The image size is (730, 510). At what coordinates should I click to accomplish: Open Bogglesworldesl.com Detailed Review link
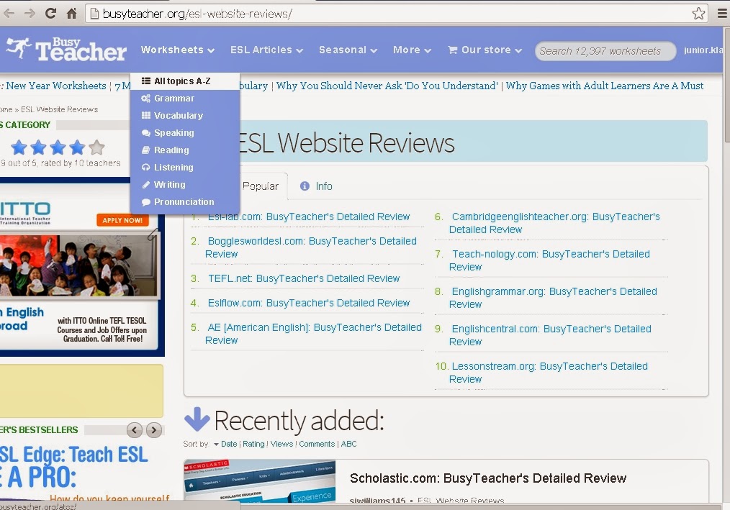click(x=311, y=247)
